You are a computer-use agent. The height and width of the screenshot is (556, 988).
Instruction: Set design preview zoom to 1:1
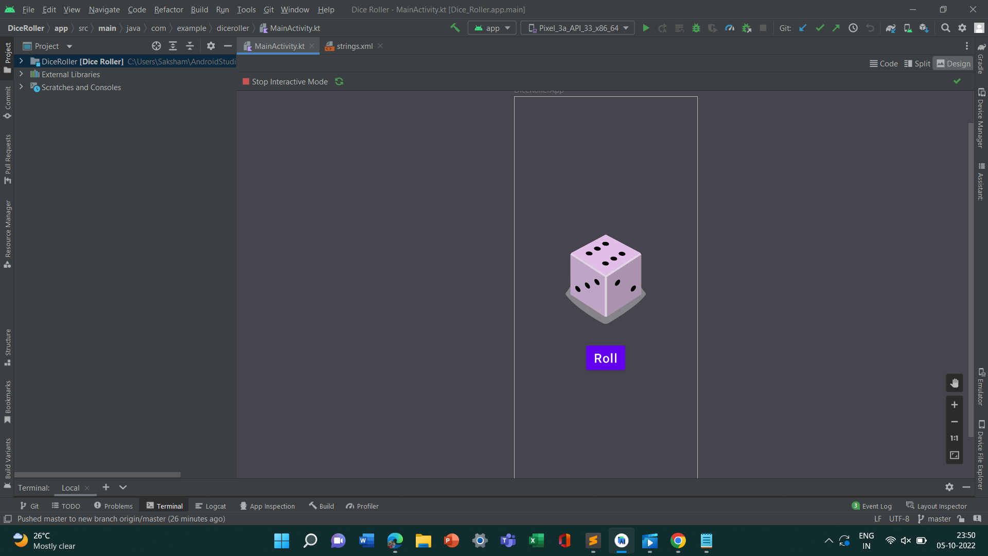pyautogui.click(x=955, y=438)
